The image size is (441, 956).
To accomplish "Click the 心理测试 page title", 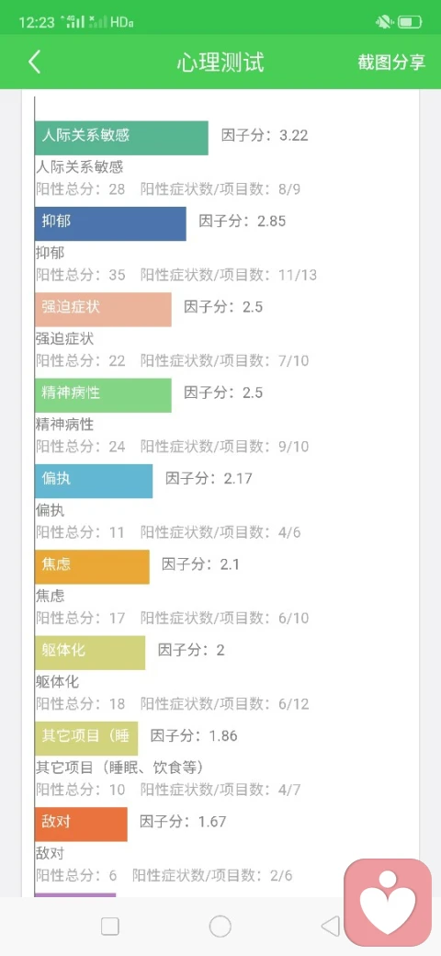I will (x=220, y=63).
